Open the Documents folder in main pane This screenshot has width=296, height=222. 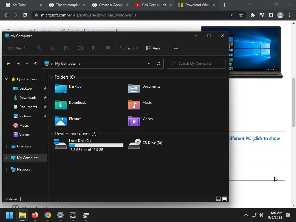tap(144, 88)
